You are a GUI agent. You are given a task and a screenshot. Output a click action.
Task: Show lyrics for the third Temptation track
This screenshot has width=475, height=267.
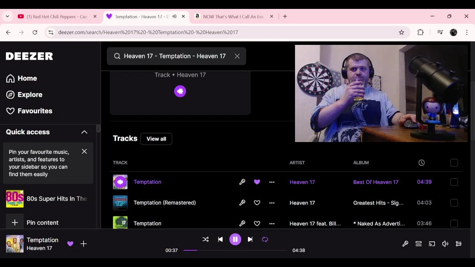pos(242,224)
